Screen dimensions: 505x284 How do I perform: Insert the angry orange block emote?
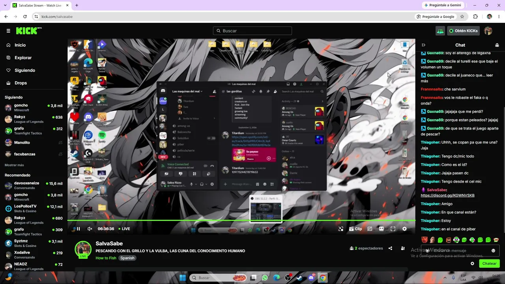(448, 240)
